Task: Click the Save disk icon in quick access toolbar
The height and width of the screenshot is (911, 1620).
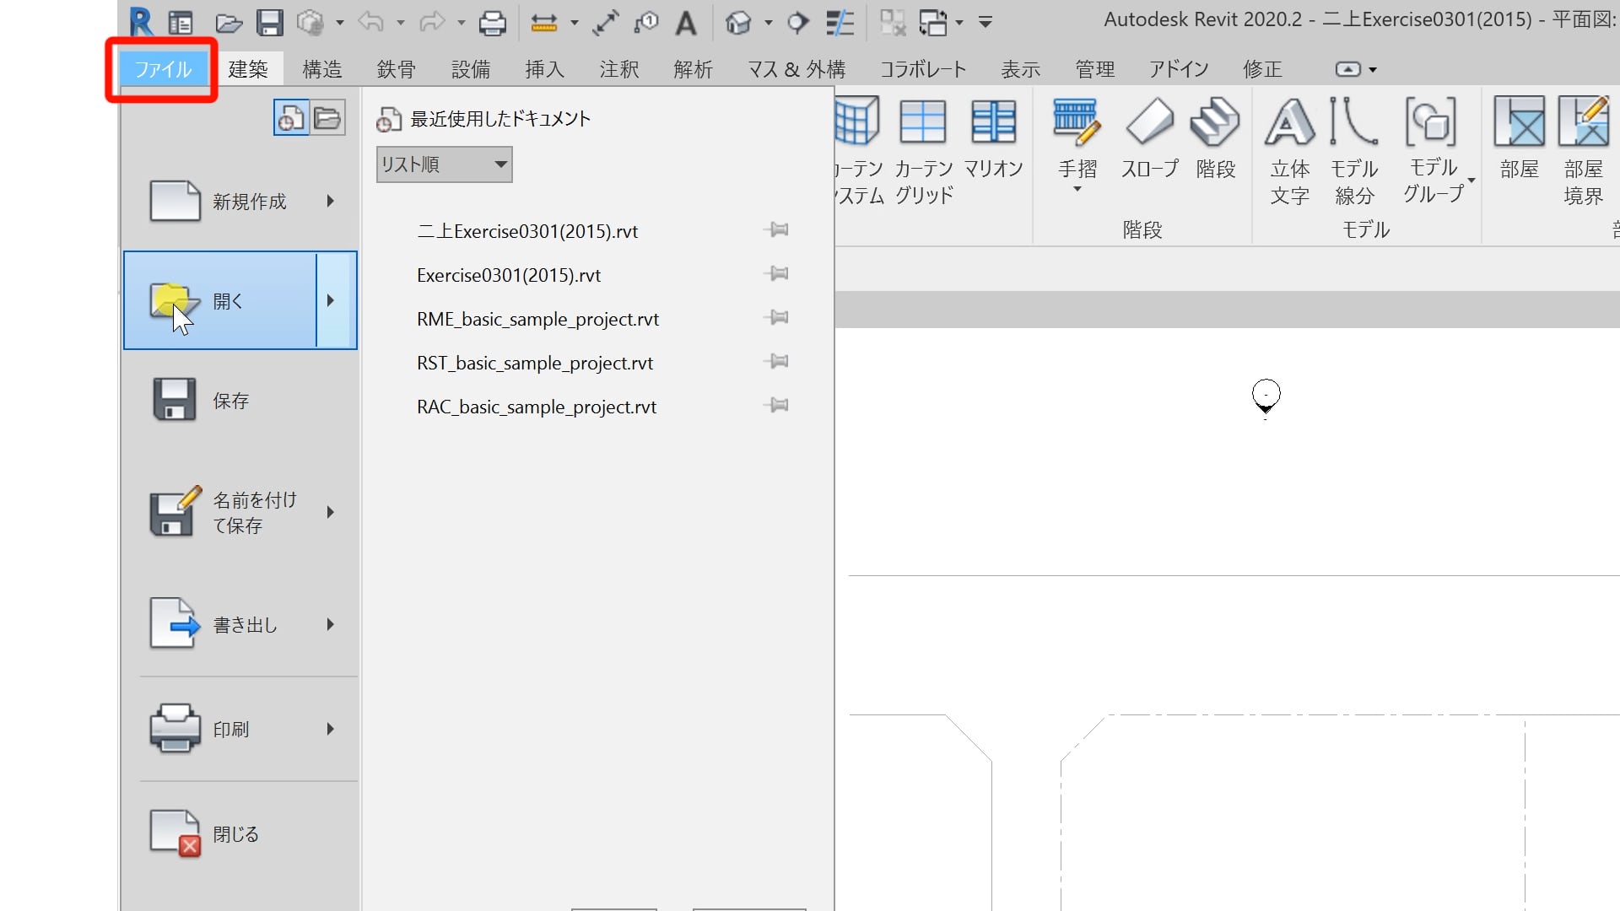Action: [x=270, y=23]
